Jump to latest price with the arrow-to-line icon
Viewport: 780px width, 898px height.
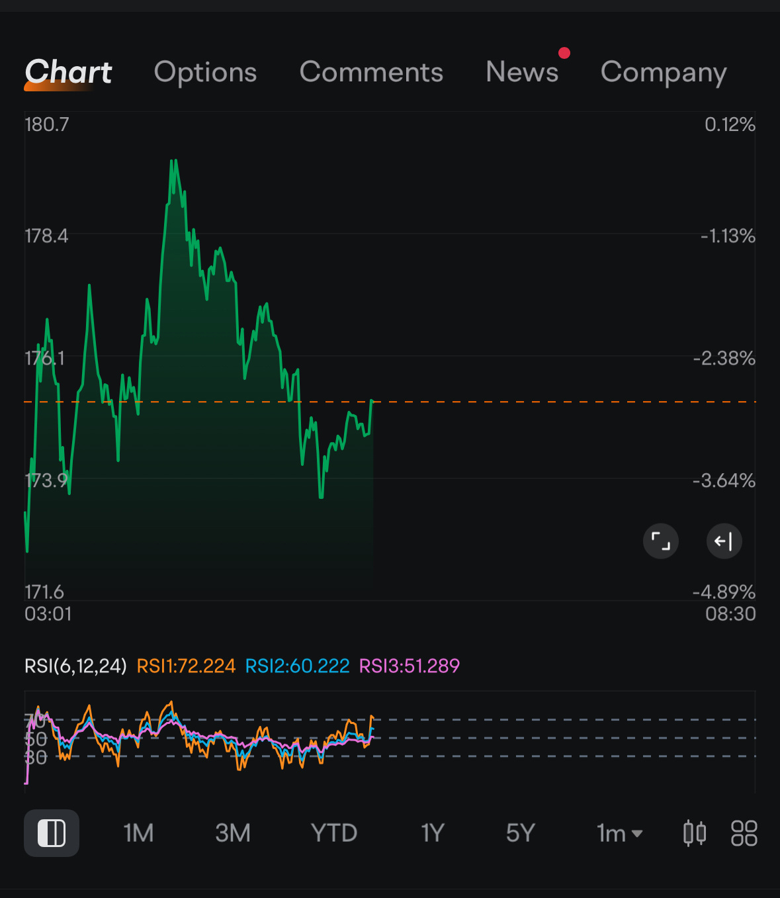tap(724, 541)
